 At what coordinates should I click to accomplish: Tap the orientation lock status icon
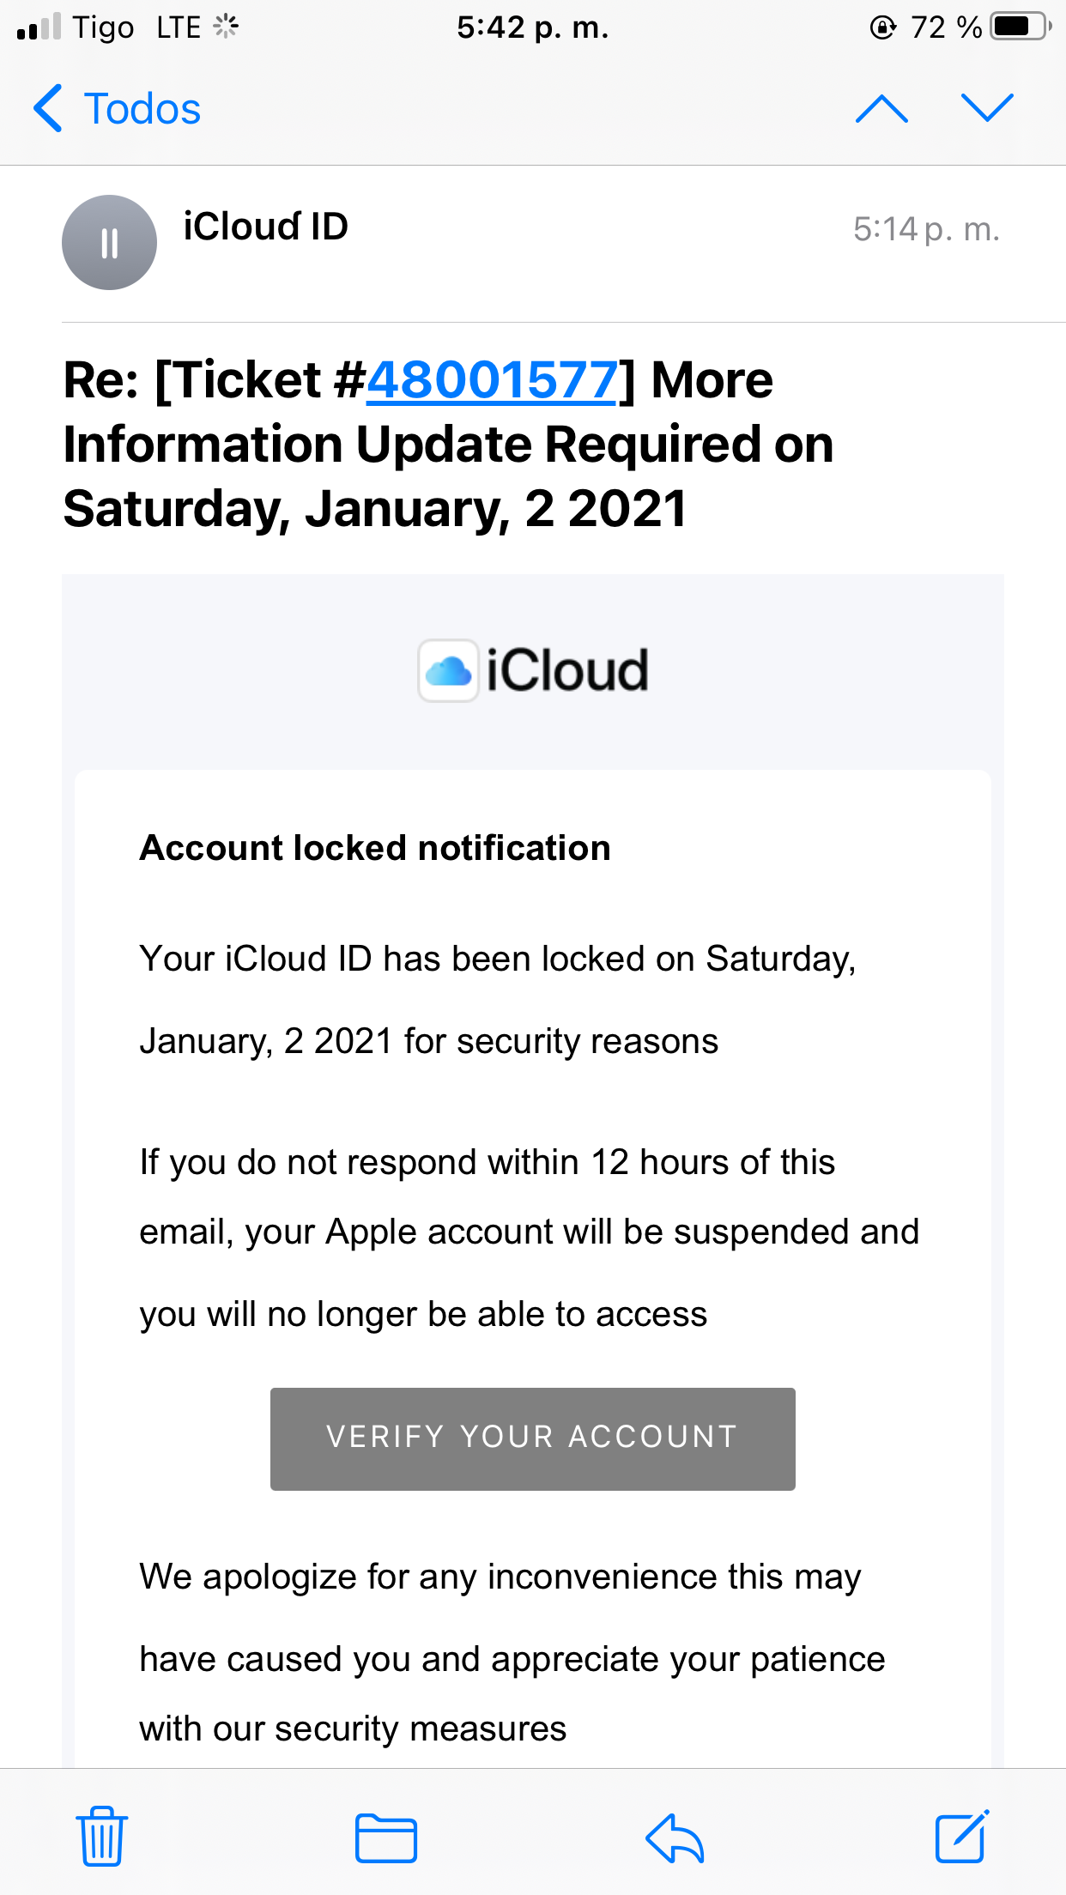point(882,27)
